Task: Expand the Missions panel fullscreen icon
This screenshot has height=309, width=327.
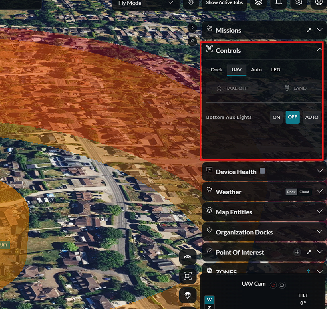Action: coord(308,31)
